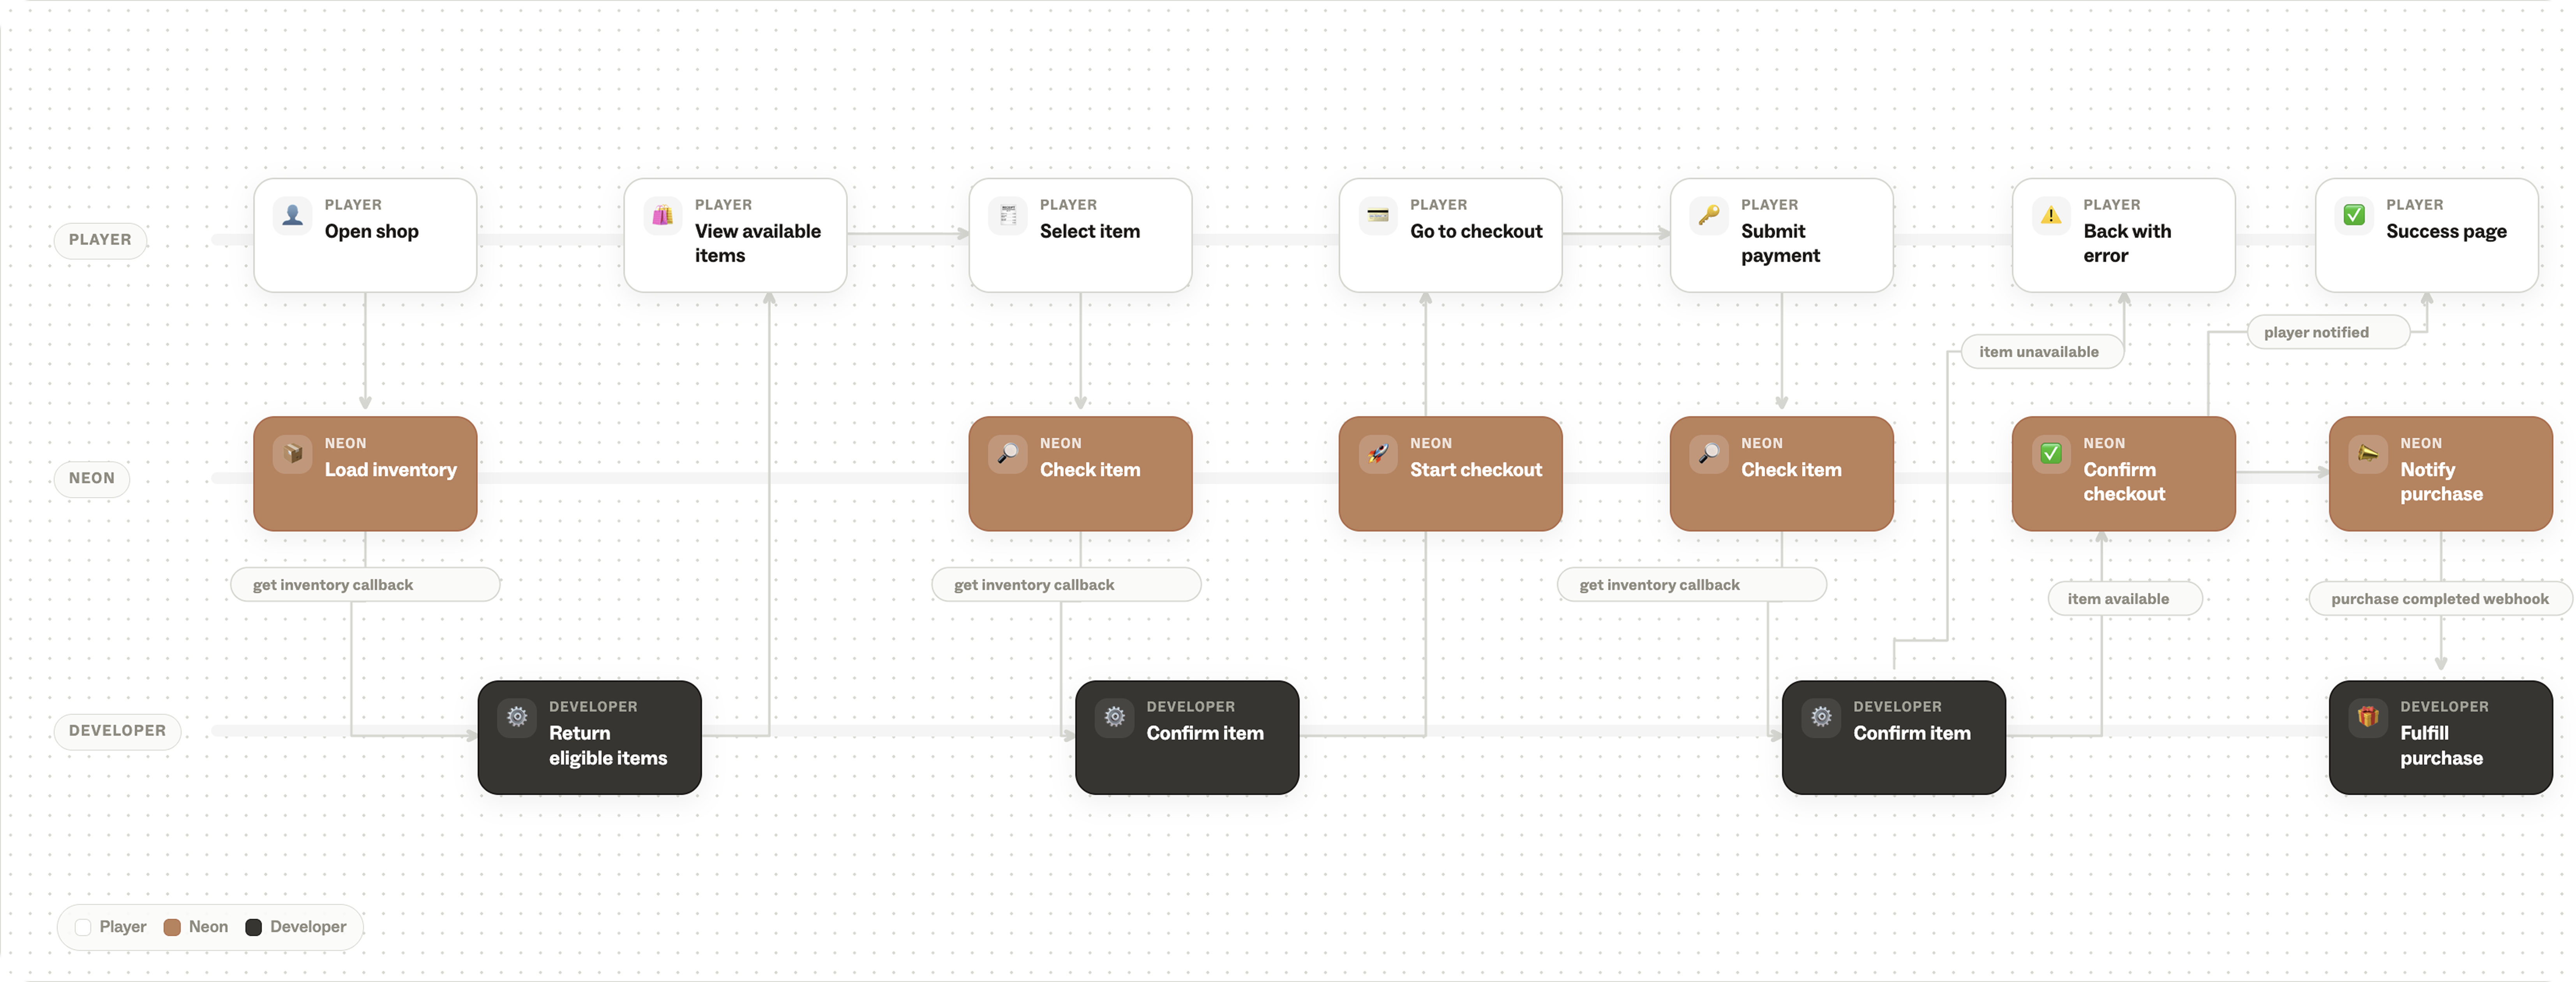The image size is (2576, 982).
Task: Select the checkmark icon on Confirm checkout
Action: click(x=2051, y=454)
